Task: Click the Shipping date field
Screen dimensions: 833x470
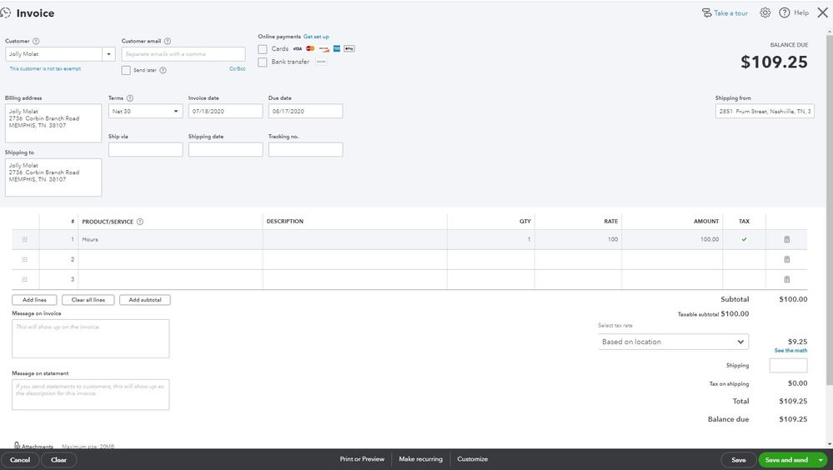Action: [225, 150]
